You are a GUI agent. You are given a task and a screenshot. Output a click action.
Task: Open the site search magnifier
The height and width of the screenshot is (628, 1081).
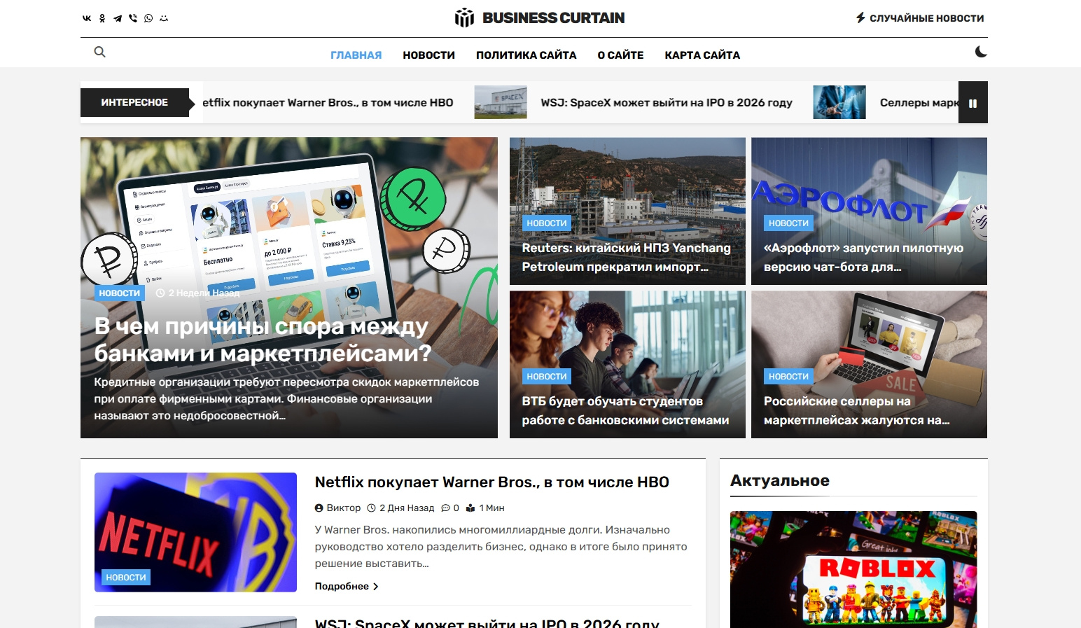click(100, 52)
